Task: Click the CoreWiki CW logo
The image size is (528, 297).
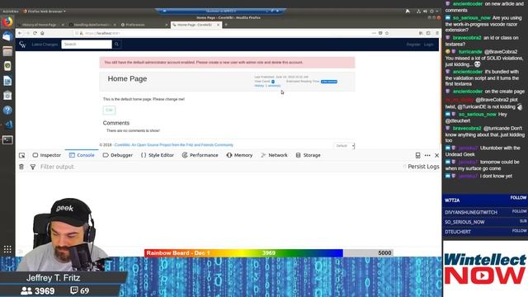Action: 22,45
